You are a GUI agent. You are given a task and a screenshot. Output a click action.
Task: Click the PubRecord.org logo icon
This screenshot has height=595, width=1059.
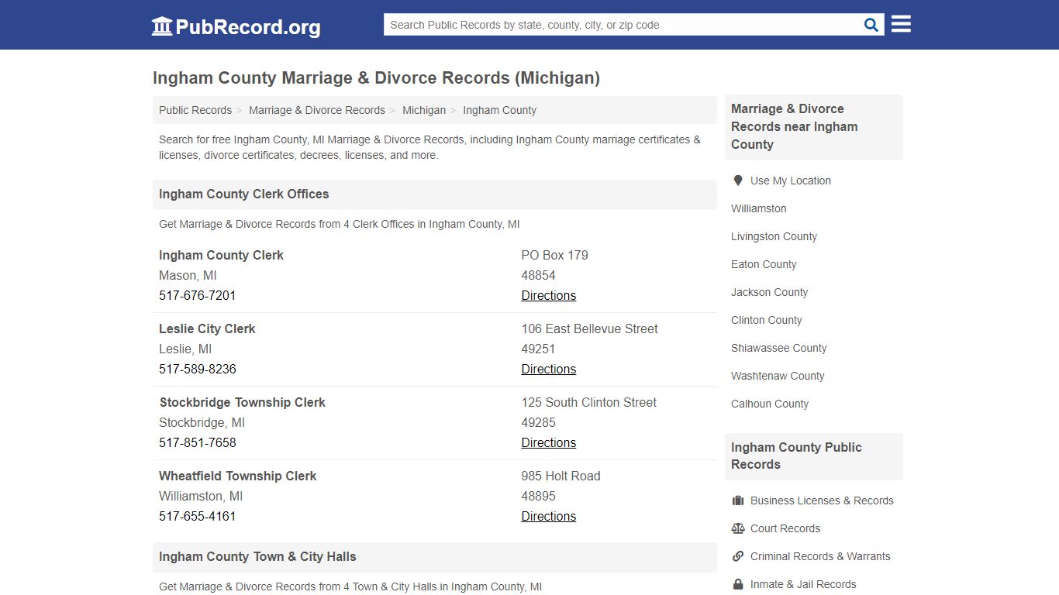point(162,26)
